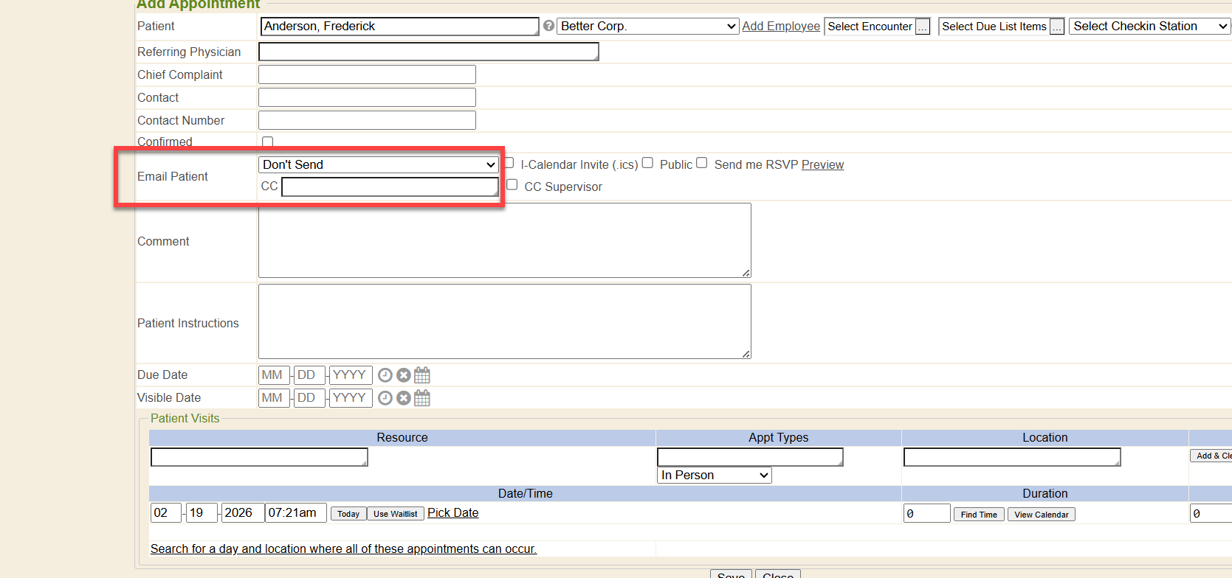This screenshot has width=1232, height=578.
Task: Open Select Encounter ellipsis button
Action: pos(923,27)
